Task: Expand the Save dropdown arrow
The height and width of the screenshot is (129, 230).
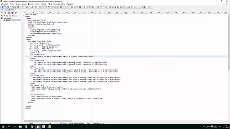Action: pos(34,7)
